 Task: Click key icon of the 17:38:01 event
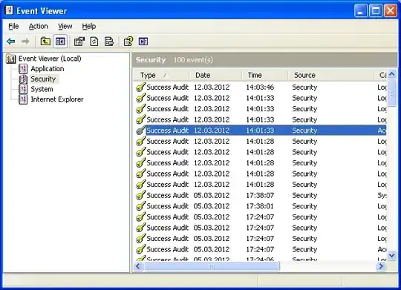(140, 206)
